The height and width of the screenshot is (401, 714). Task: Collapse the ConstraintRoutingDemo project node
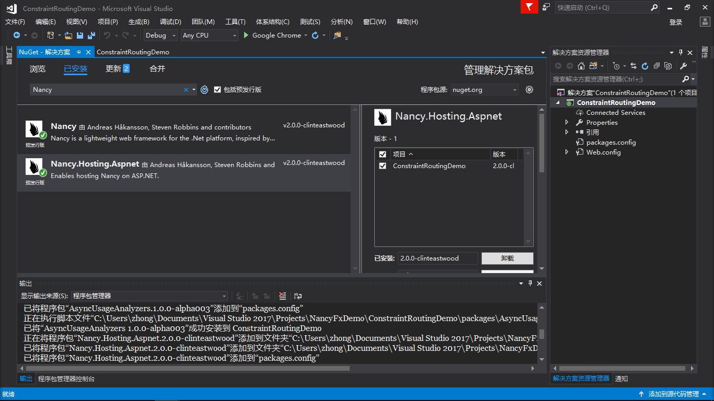[558, 103]
